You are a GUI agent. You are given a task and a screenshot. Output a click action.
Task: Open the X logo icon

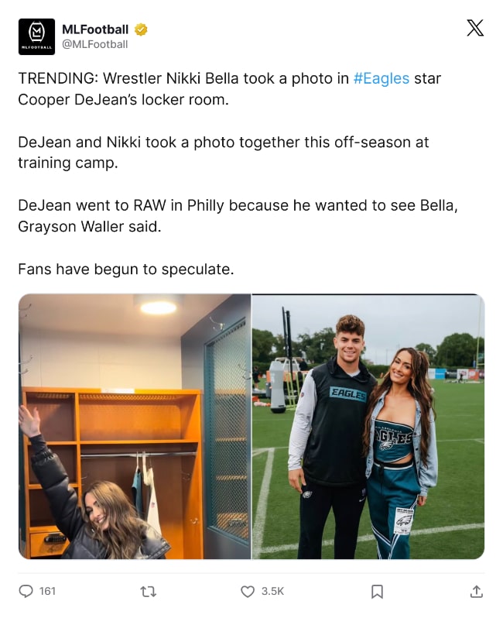point(475,29)
